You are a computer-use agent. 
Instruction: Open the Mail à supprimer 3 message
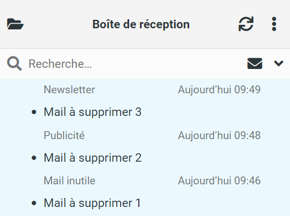pyautogui.click(x=145, y=102)
